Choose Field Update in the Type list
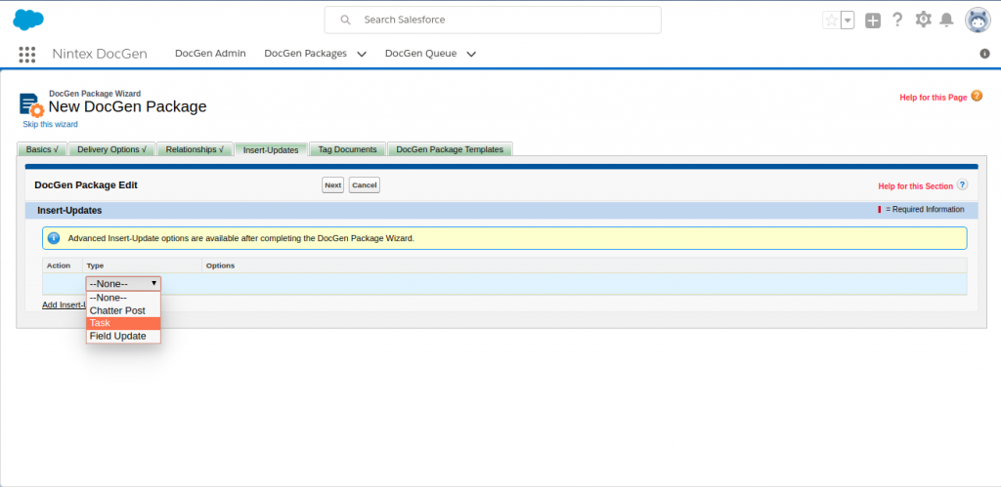 (x=117, y=336)
